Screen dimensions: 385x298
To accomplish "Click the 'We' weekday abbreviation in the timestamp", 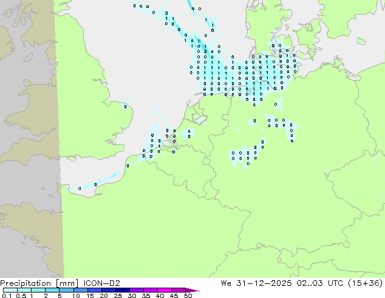I will [226, 283].
